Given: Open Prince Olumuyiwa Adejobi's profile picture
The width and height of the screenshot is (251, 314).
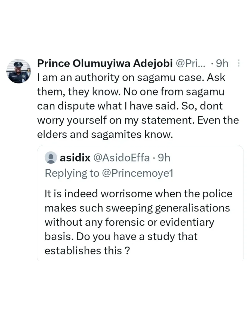Looking at the screenshot, I should pyautogui.click(x=19, y=71).
